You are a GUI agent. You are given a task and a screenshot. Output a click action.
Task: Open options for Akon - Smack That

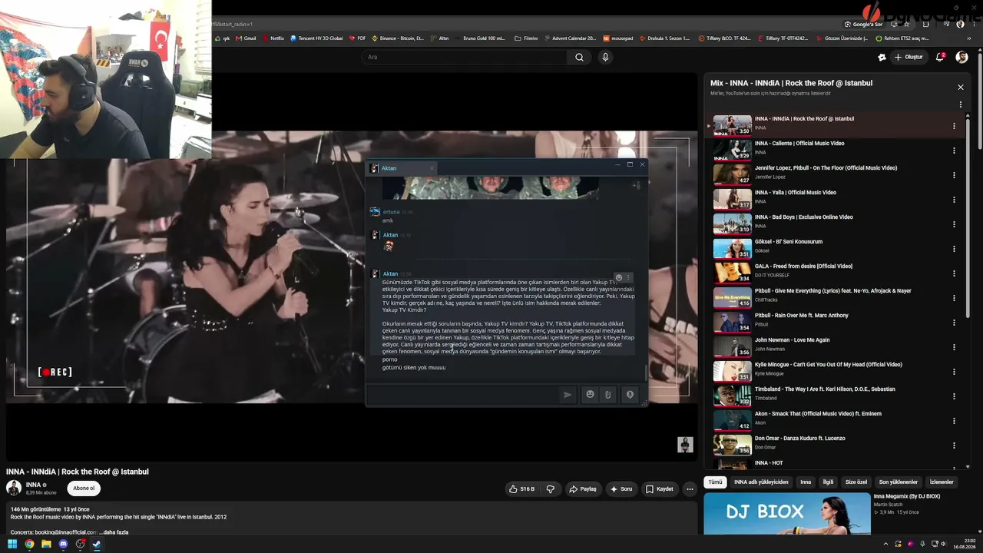pos(954,421)
